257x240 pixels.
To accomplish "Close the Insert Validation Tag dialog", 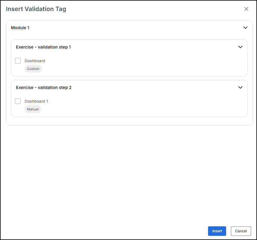I will [x=246, y=9].
